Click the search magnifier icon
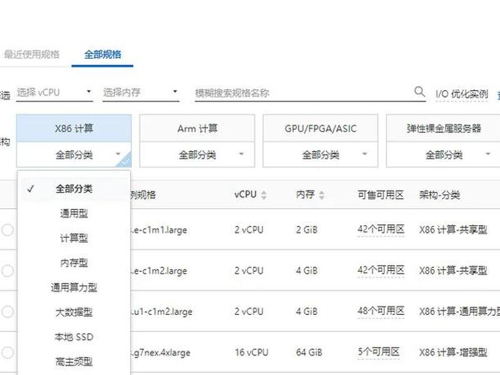Screen dimensions: 500x375 (x=419, y=92)
